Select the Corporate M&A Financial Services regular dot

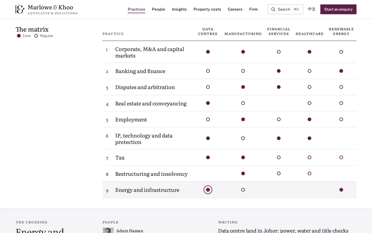click(279, 52)
